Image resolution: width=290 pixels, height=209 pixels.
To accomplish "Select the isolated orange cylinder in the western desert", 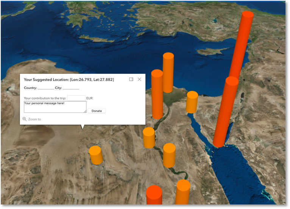I will [x=96, y=155].
